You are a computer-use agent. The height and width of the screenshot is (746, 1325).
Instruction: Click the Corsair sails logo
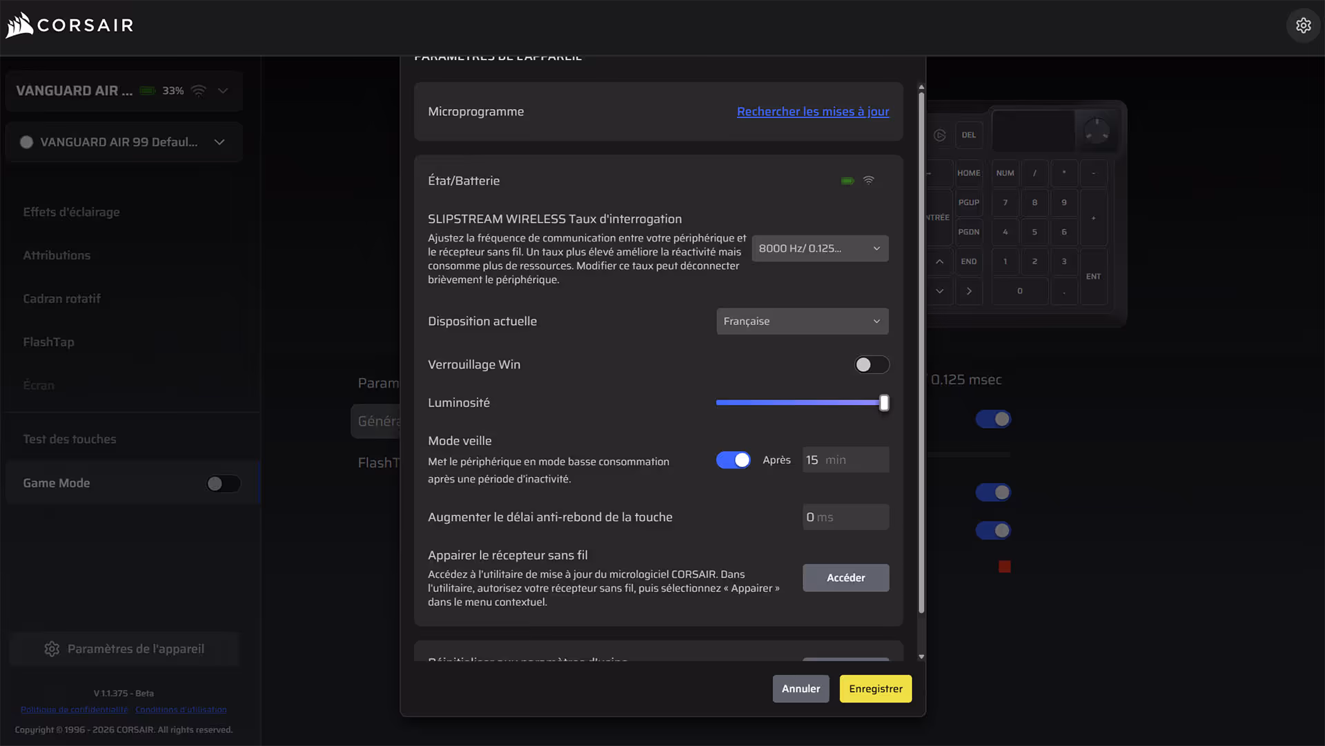19,25
